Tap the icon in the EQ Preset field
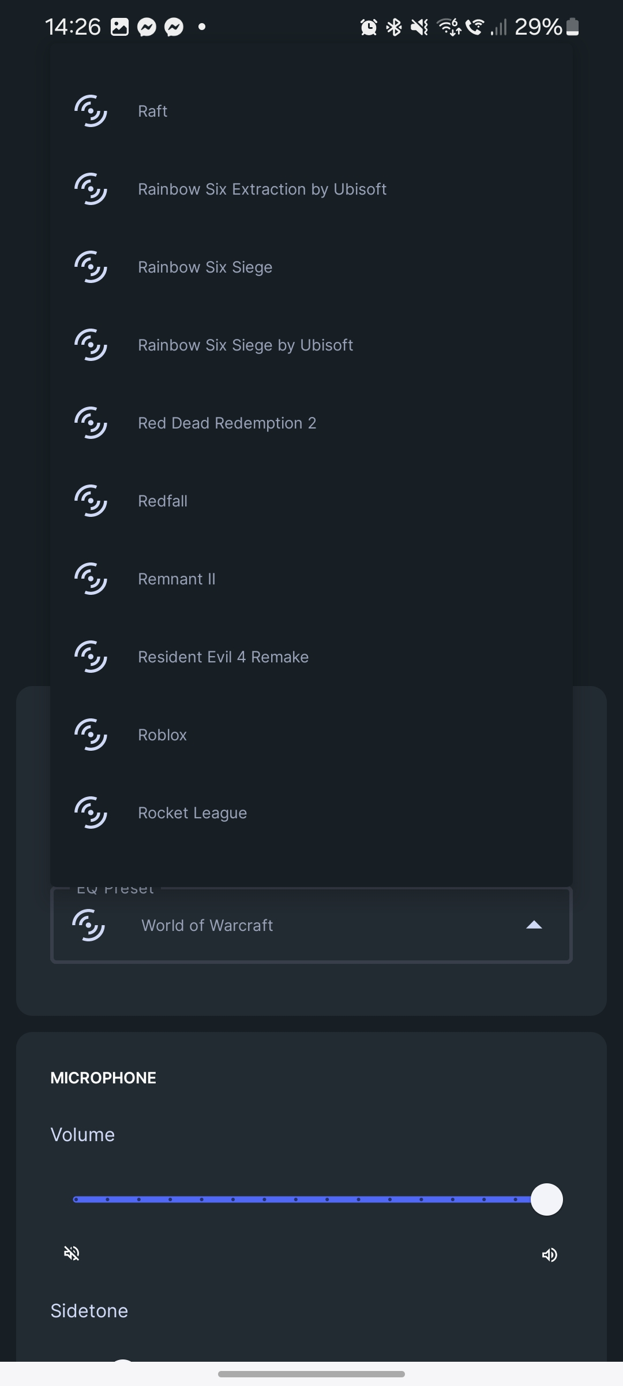 point(88,925)
